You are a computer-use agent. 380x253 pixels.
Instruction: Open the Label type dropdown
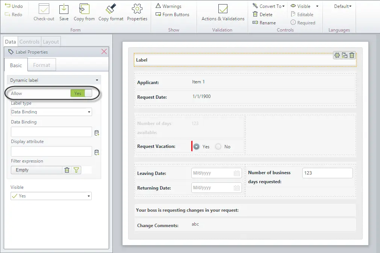51,112
